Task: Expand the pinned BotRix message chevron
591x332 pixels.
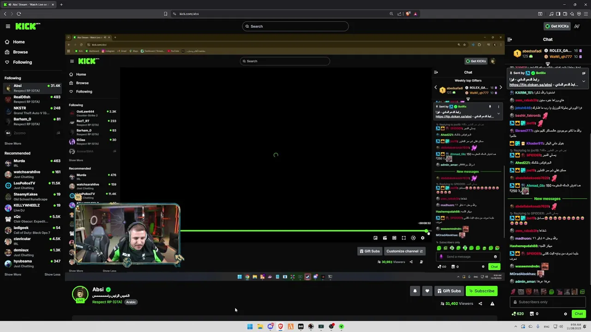Action: [x=584, y=82]
